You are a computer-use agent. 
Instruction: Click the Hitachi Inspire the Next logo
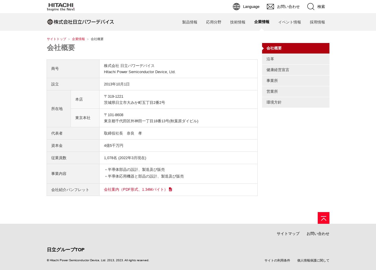coord(61,7)
